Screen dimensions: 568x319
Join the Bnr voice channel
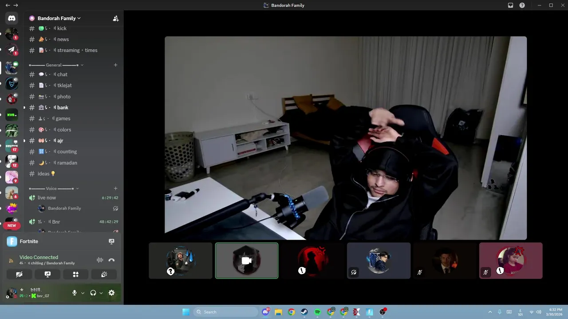pyautogui.click(x=74, y=222)
